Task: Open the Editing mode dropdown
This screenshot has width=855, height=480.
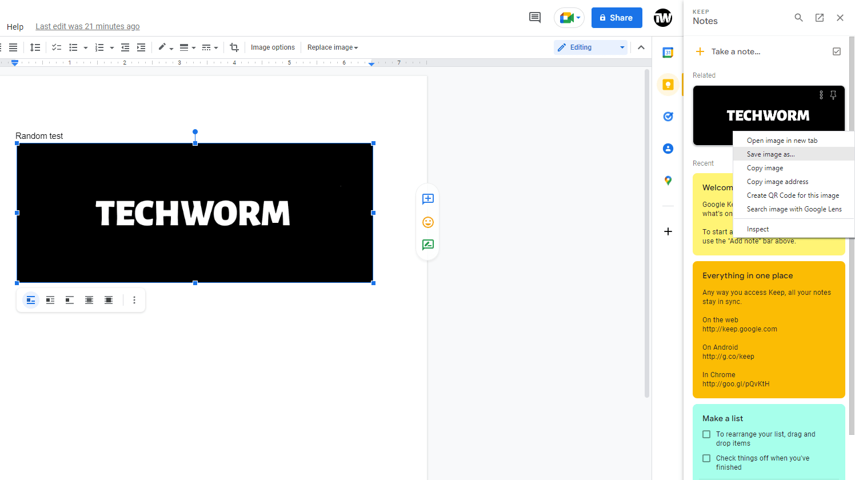Action: (591, 47)
